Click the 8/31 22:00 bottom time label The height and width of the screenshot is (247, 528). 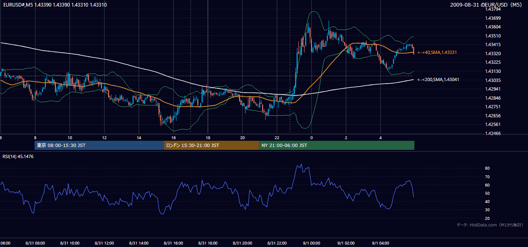277,243
